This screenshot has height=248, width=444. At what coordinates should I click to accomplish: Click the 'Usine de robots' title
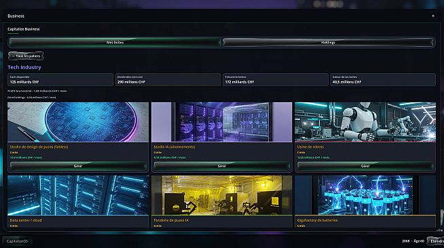[310, 147]
